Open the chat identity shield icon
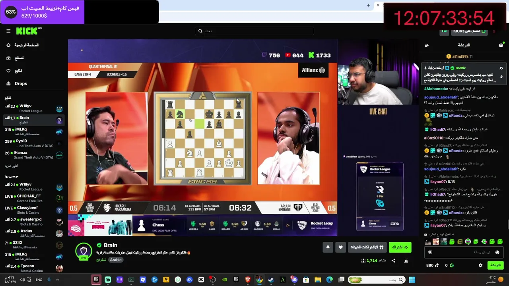The height and width of the screenshot is (286, 509). 430,252
